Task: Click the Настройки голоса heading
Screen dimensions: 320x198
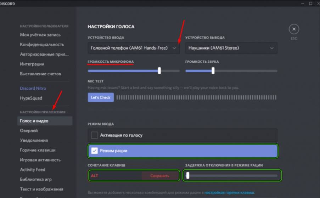Action: [111, 27]
